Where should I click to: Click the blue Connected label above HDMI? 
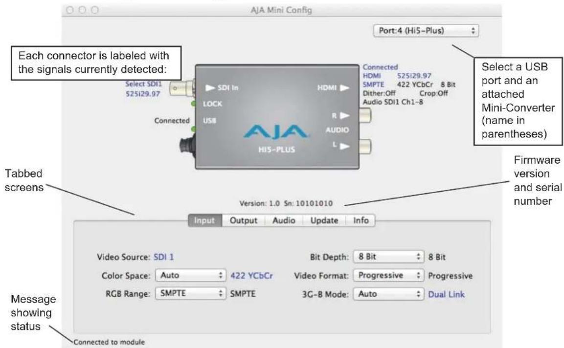[x=380, y=67]
